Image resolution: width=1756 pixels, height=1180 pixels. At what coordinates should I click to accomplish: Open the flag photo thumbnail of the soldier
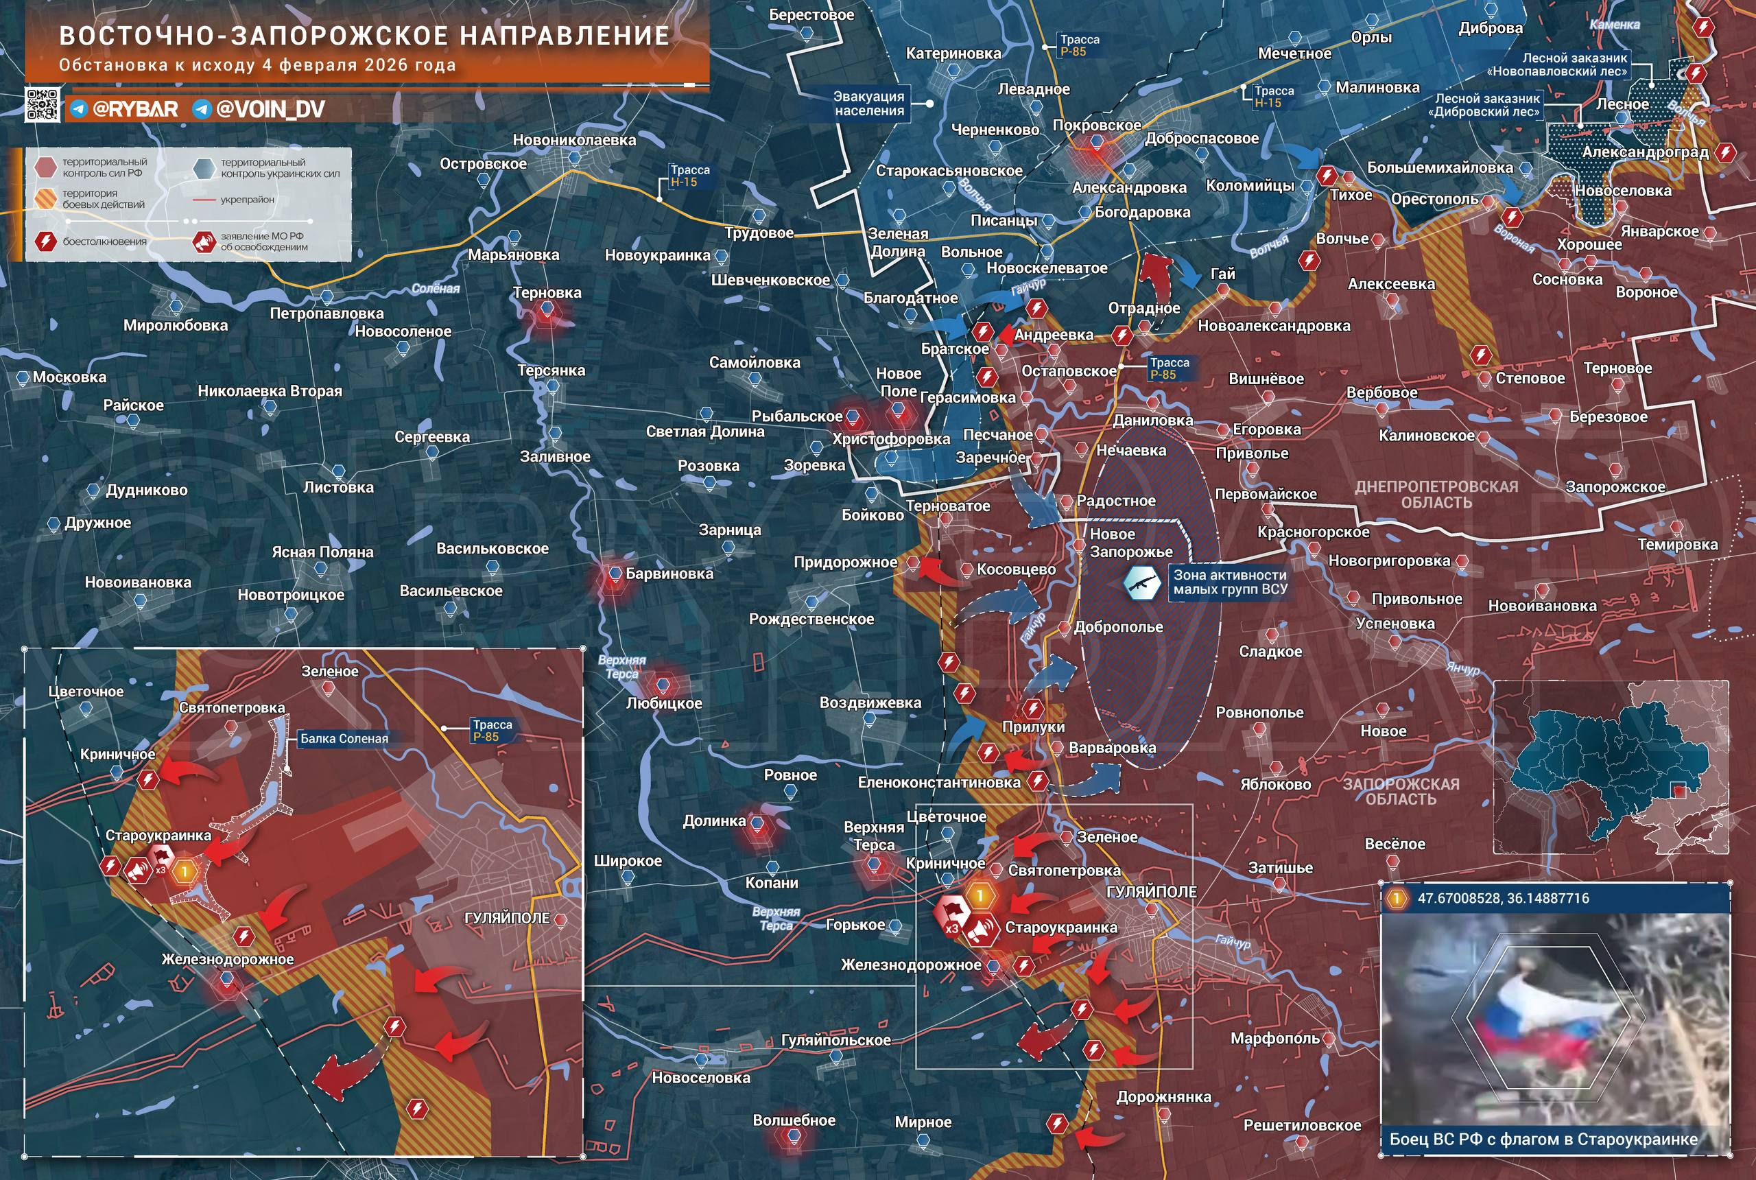click(1556, 1020)
